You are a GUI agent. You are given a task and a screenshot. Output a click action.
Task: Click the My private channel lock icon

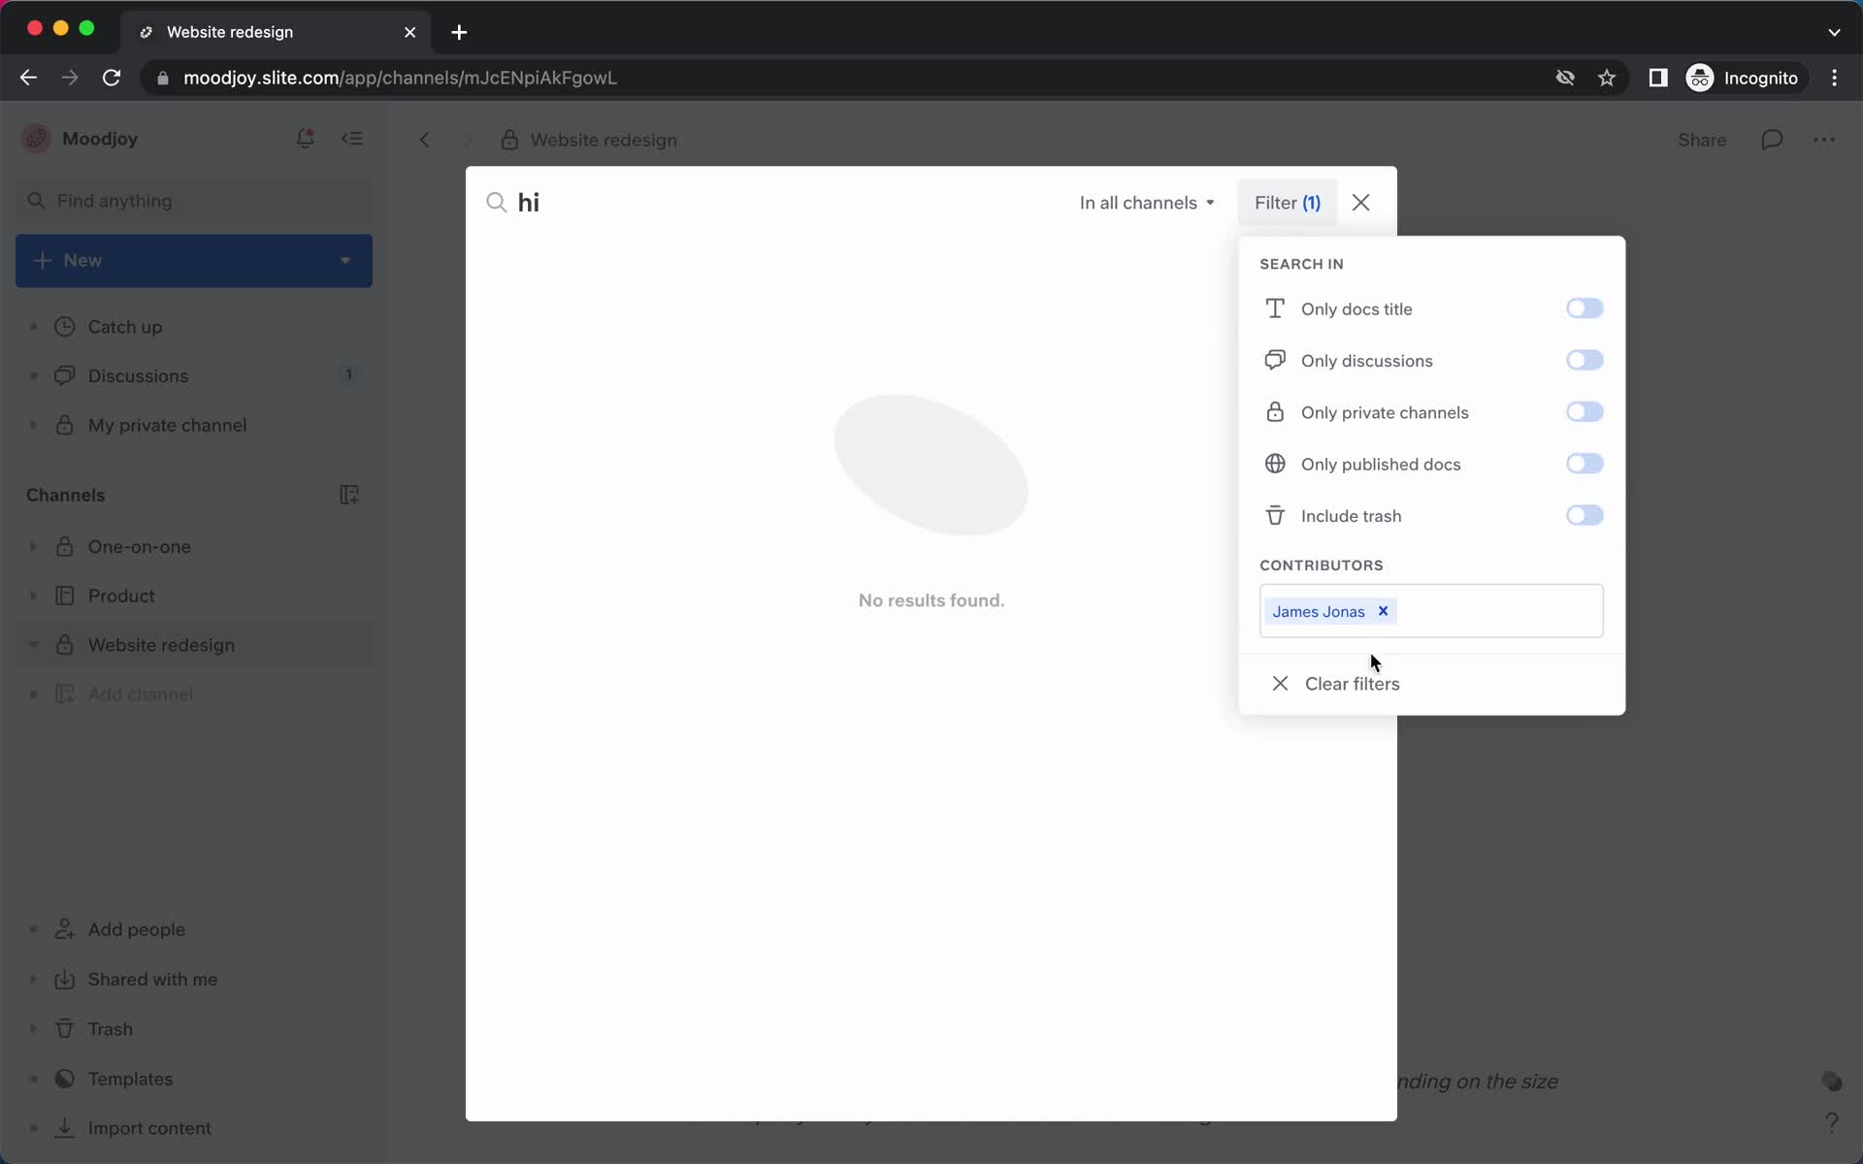[63, 424]
